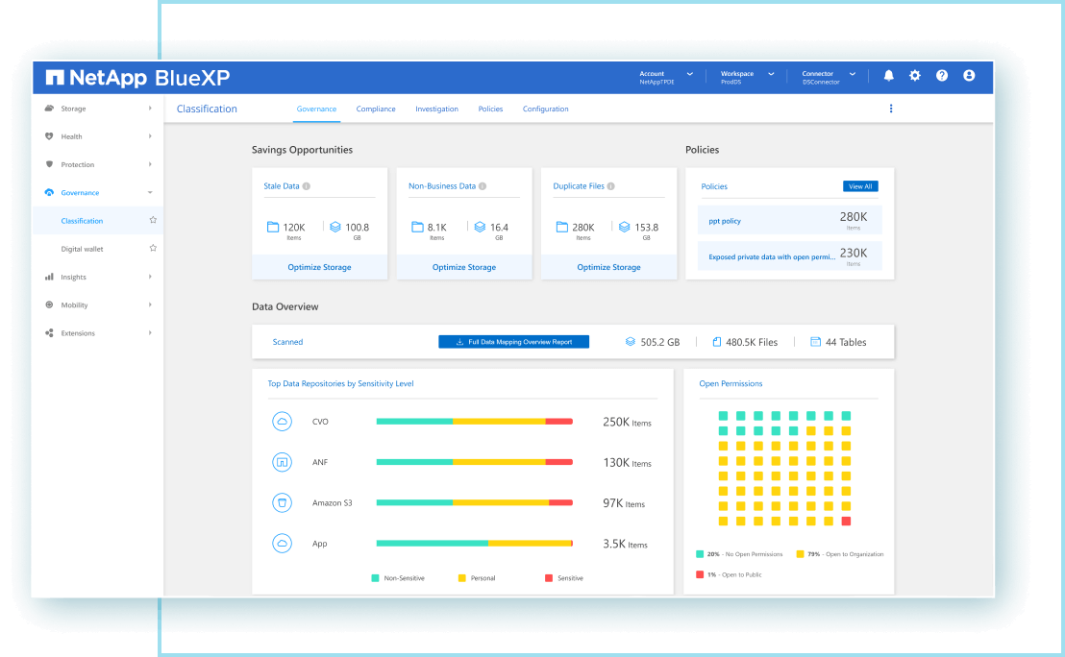Toggle favorite star for Classification
The width and height of the screenshot is (1065, 657).
coord(153,221)
